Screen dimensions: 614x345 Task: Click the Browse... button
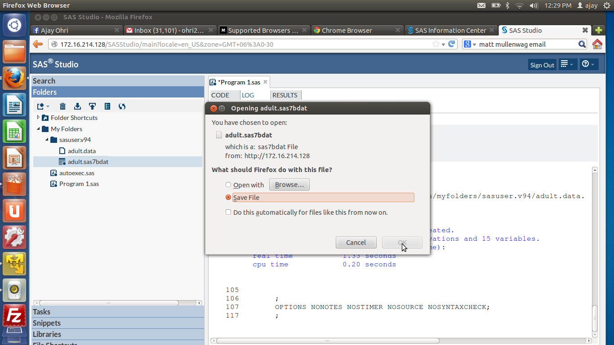click(x=289, y=185)
